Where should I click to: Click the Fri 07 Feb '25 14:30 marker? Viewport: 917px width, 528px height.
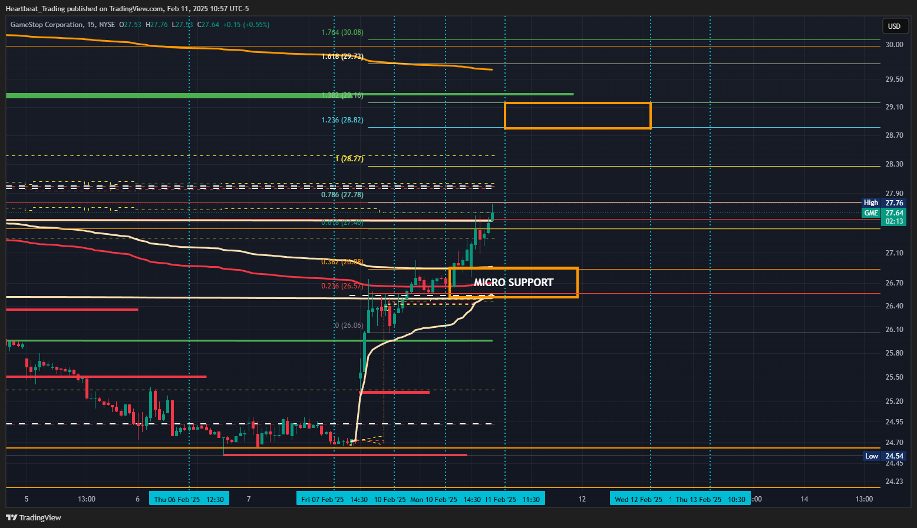[x=334, y=499]
